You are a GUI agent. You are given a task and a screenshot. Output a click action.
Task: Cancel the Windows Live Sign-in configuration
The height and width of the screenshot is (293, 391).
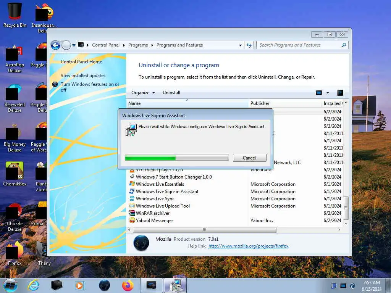point(250,158)
